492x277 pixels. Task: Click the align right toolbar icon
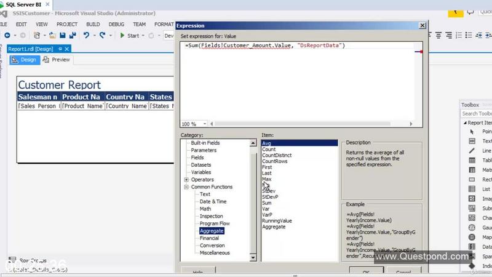(449, 35)
